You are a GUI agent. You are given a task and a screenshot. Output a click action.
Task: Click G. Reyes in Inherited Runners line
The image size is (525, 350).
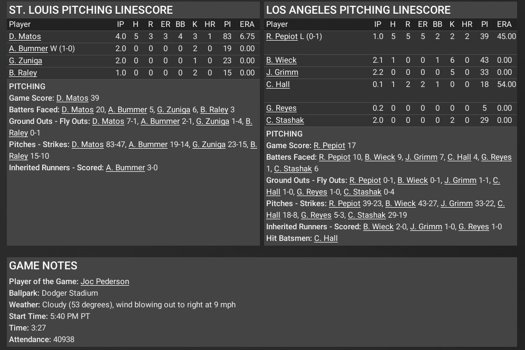(x=474, y=227)
